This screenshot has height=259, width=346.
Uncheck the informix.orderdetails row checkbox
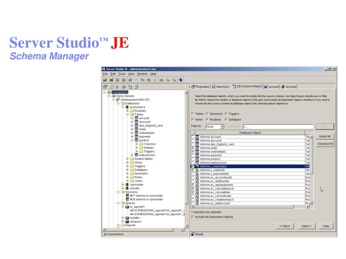coord(193,151)
